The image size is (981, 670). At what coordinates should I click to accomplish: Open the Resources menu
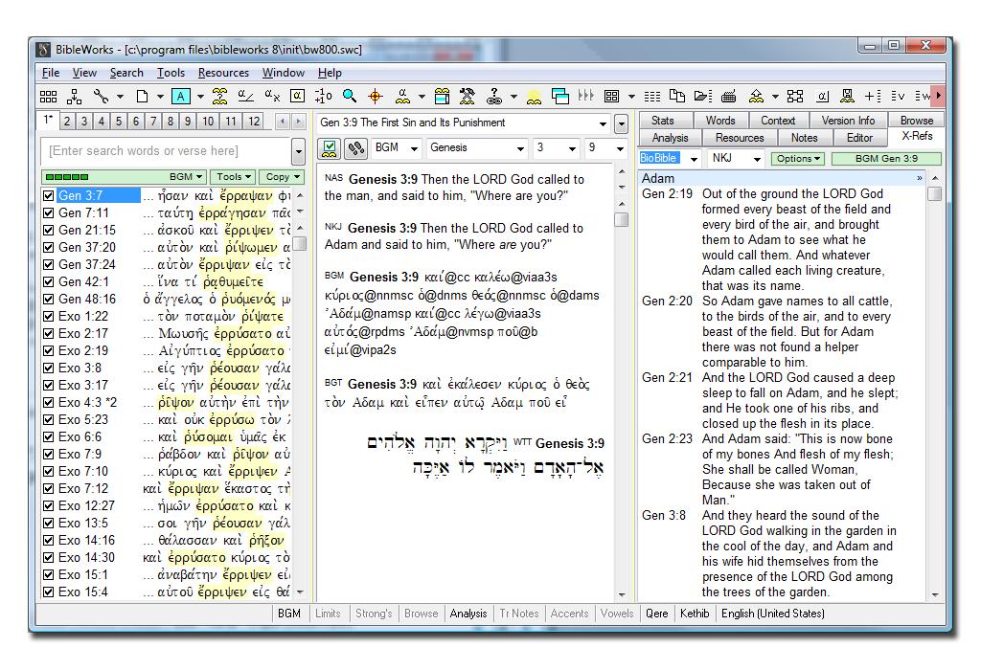pyautogui.click(x=223, y=73)
